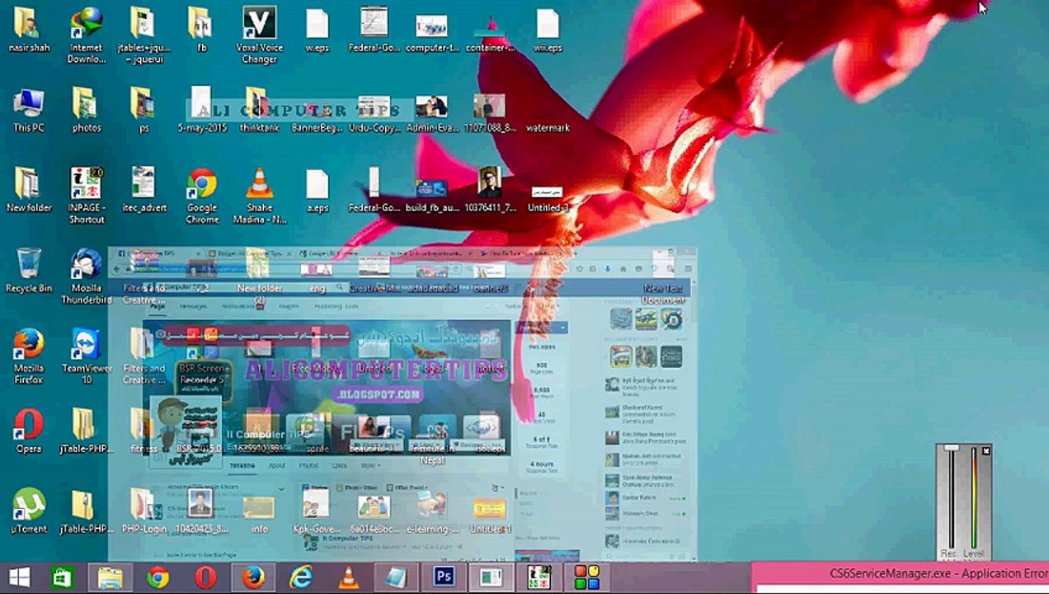Open Firefox from the taskbar

point(253,577)
